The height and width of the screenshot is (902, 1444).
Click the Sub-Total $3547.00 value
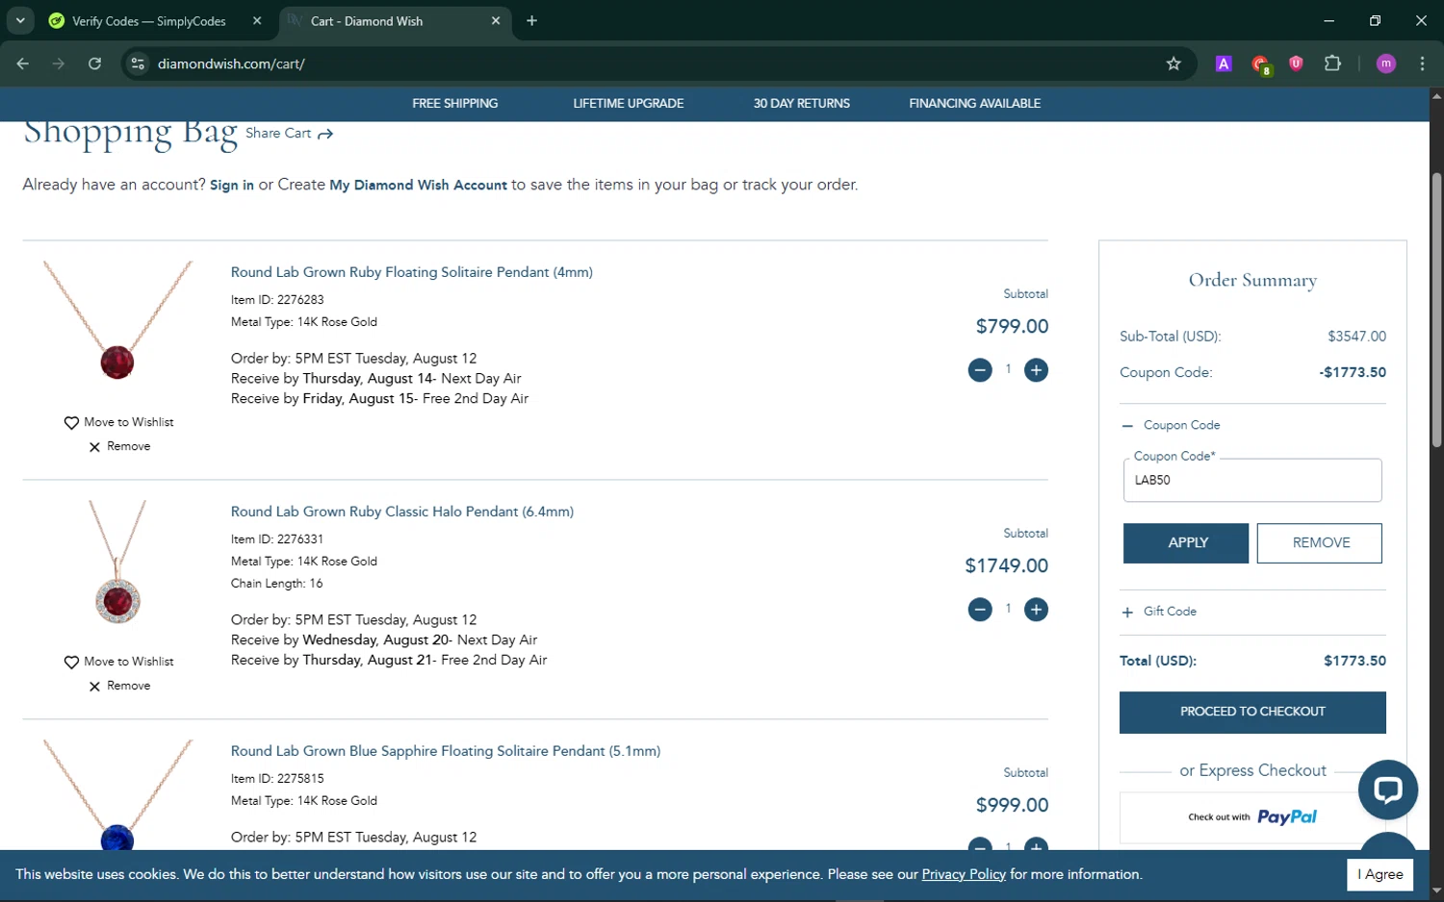point(1356,337)
